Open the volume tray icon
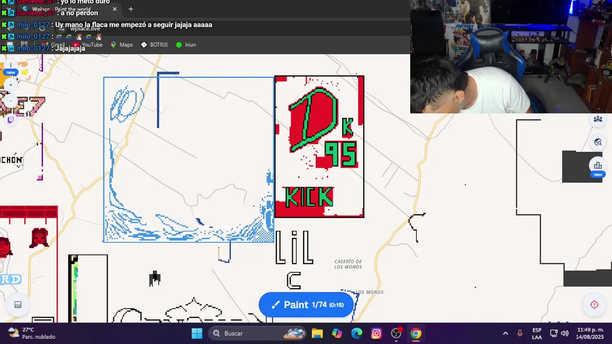The height and width of the screenshot is (344, 612). (x=565, y=333)
